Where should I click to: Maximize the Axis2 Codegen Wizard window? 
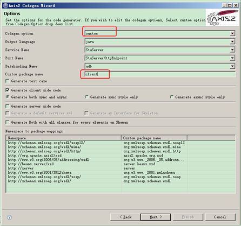click(230, 5)
